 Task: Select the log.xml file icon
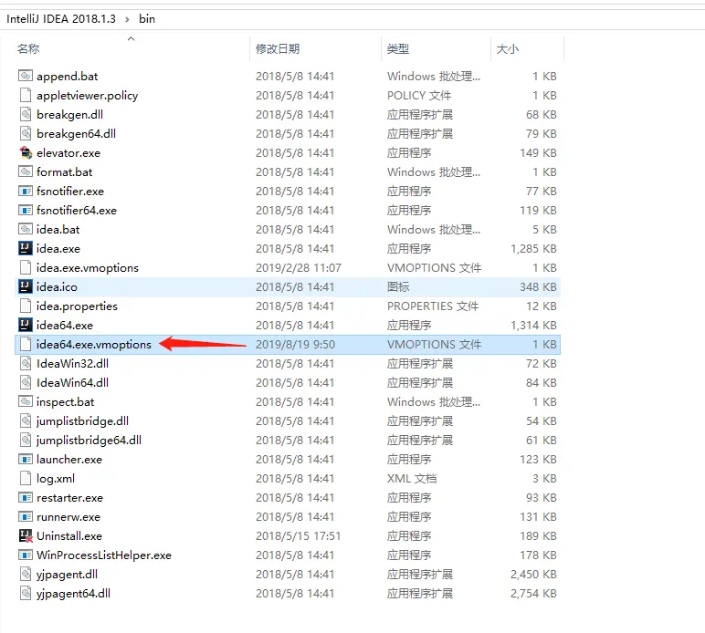[x=26, y=478]
